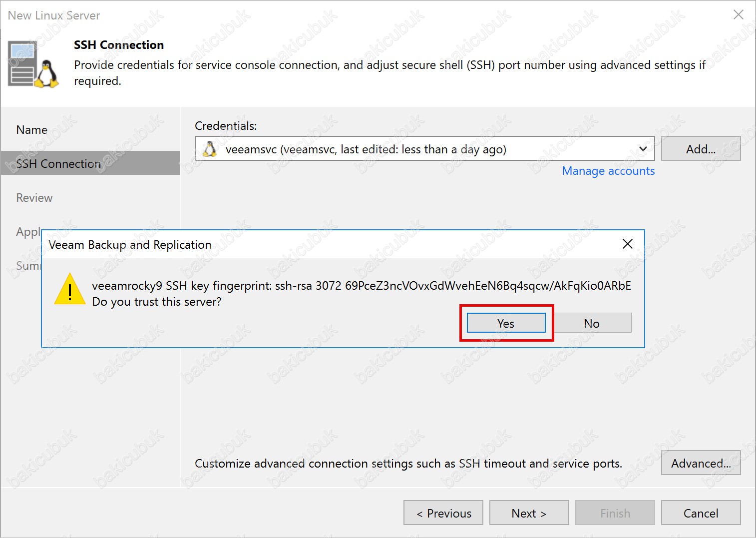Go back with the Previous button
Image resolution: width=756 pixels, height=538 pixels.
click(443, 513)
